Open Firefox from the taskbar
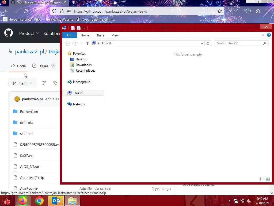Image resolution: width=274 pixels, height=206 pixels. point(23,201)
